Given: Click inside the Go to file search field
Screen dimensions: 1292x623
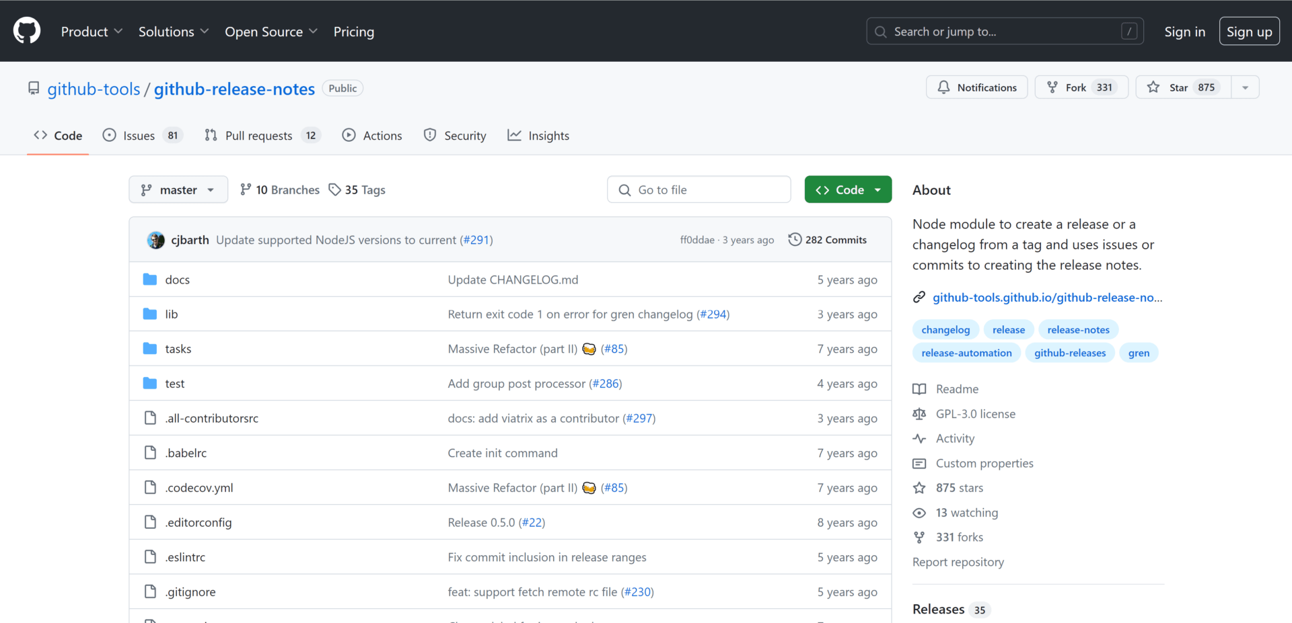Looking at the screenshot, I should coord(698,190).
